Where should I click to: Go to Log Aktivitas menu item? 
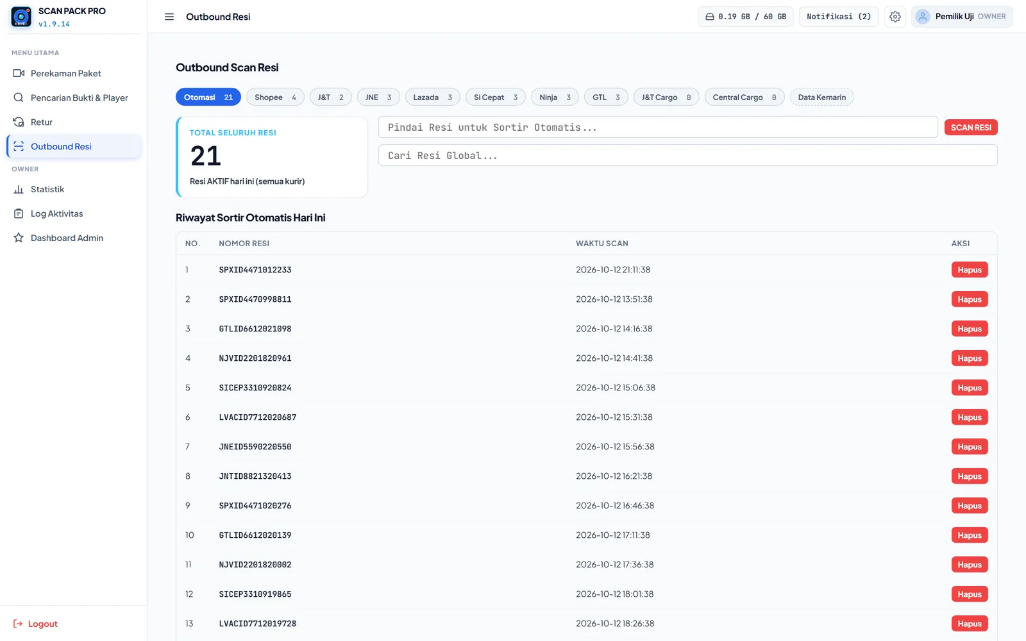74,213
